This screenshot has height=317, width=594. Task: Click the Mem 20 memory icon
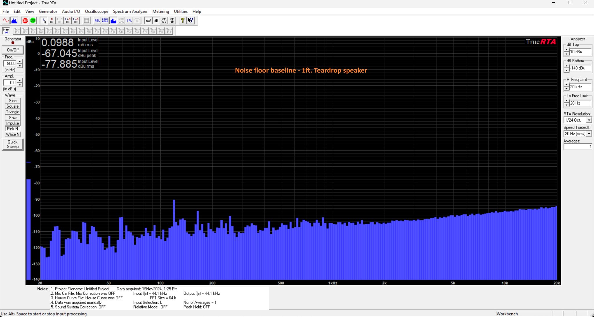pyautogui.click(x=169, y=31)
